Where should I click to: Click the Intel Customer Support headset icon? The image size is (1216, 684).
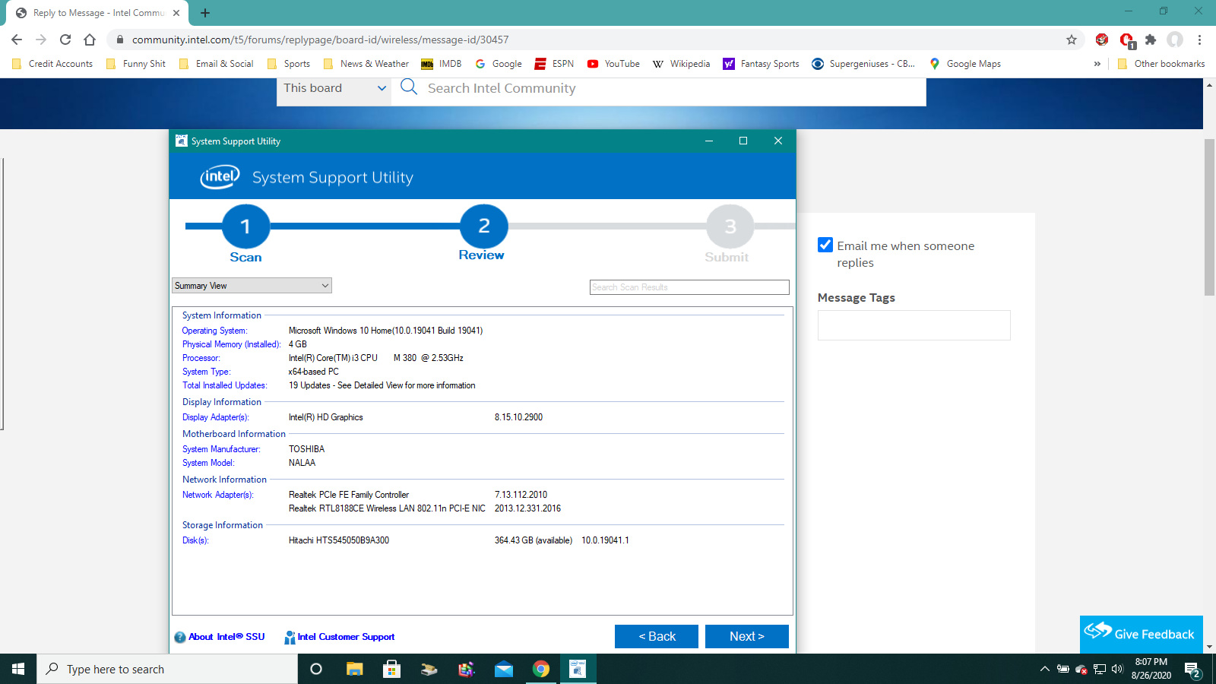[289, 637]
